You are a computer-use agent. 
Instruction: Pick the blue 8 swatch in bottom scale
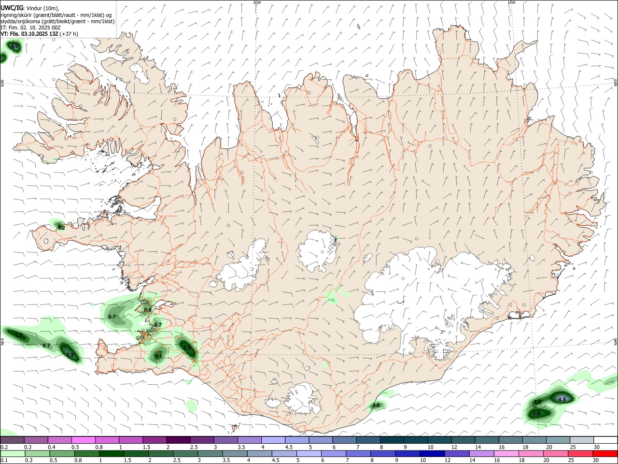click(x=382, y=453)
